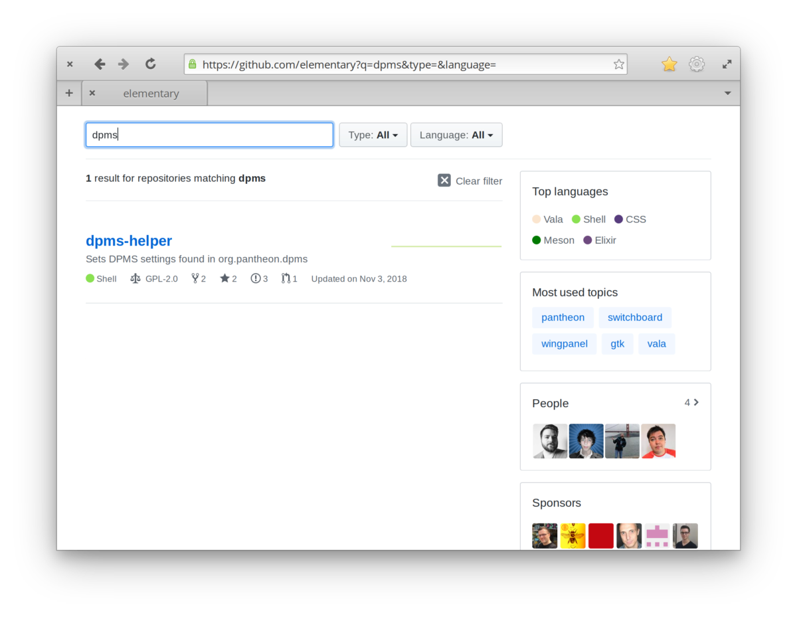Open dpms-helper forks count icon
The image size is (797, 617).
tap(195, 278)
